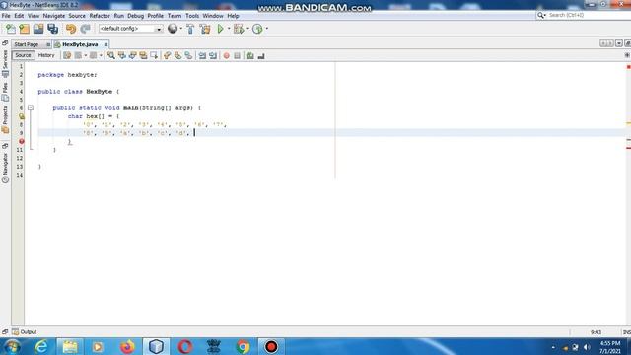Open dropdown arrow beside globe browser icon

181,29
